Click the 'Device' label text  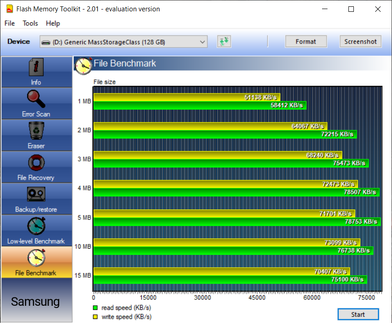pos(19,41)
